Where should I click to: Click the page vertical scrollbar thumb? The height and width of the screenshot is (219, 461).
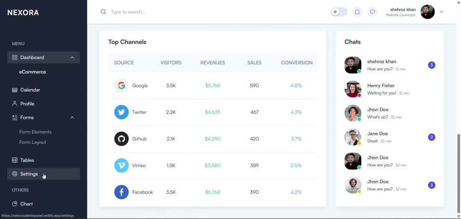click(458, 173)
